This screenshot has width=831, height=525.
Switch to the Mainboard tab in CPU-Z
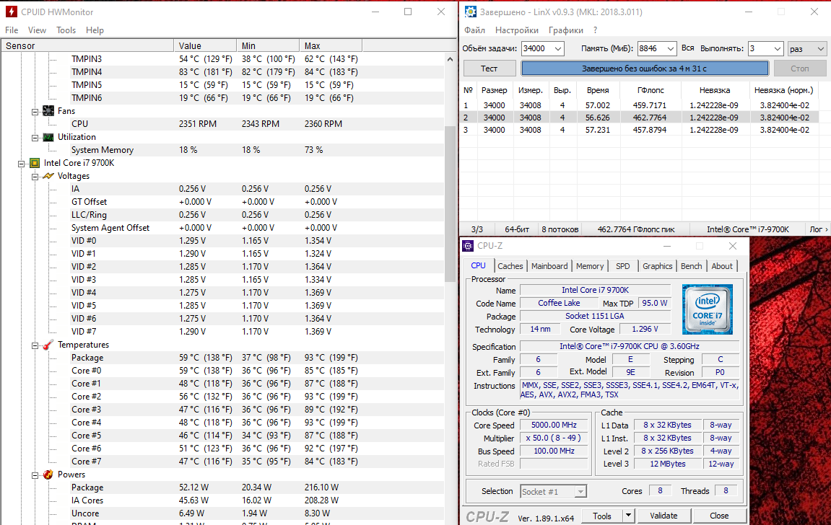(x=549, y=266)
